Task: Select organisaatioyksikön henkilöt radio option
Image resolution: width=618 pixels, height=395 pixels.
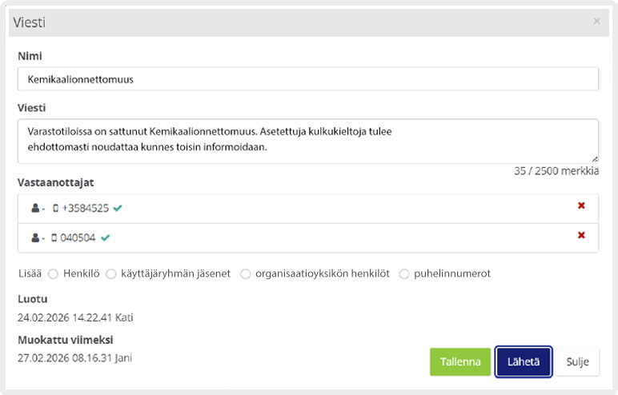Action: 246,273
